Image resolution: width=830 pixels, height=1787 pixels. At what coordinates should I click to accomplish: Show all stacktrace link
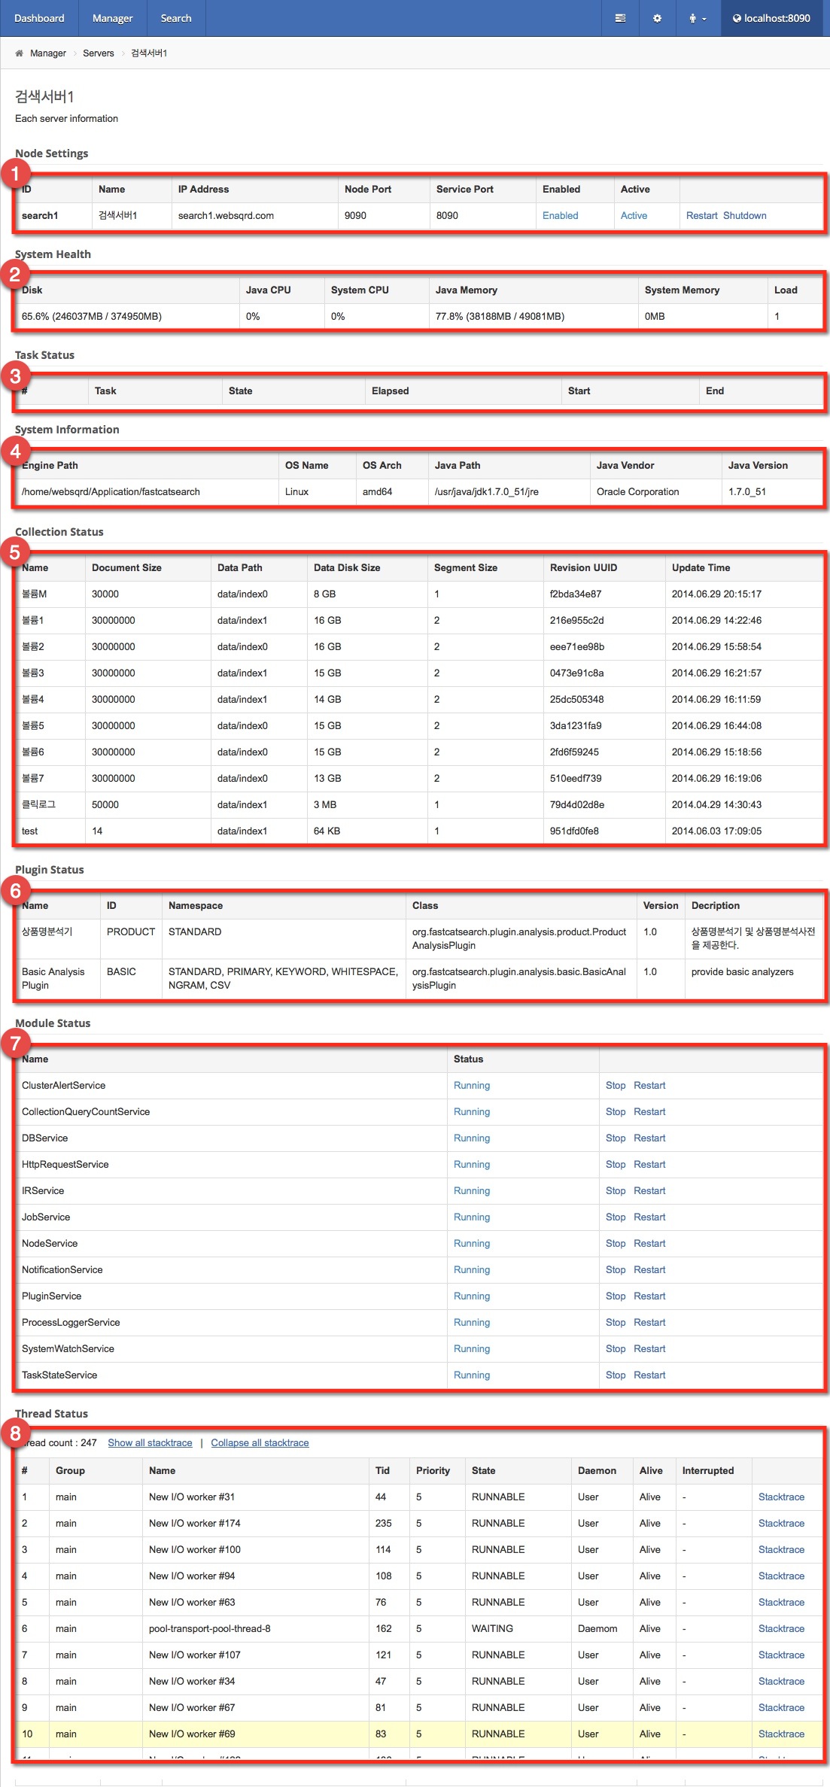tap(150, 1443)
